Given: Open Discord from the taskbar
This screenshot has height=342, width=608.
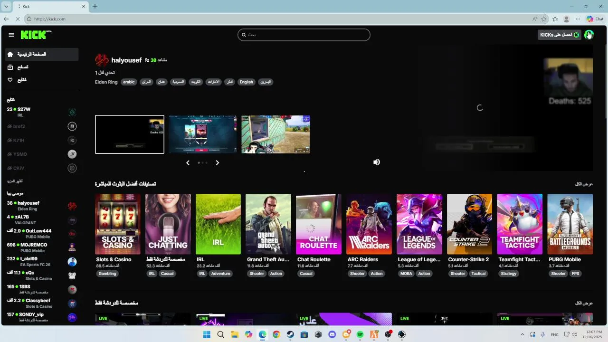Looking at the screenshot, I should 332,334.
